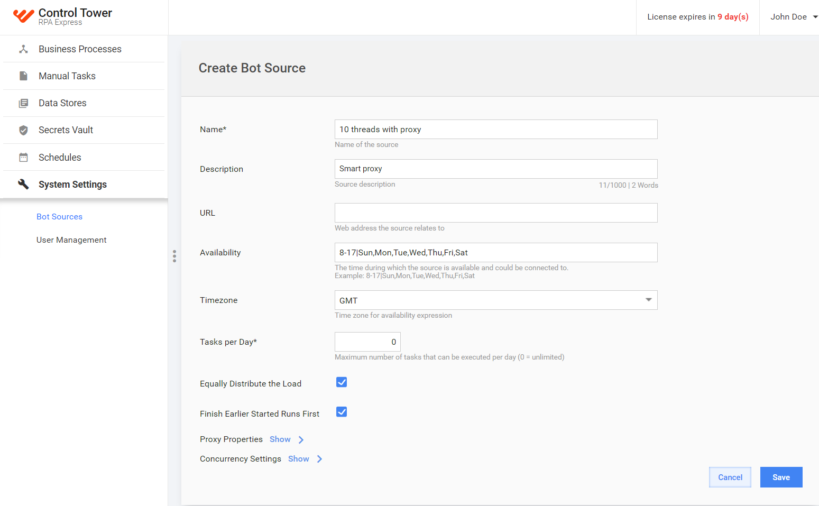Click the Data Stores stack icon
The height and width of the screenshot is (506, 819).
23,103
